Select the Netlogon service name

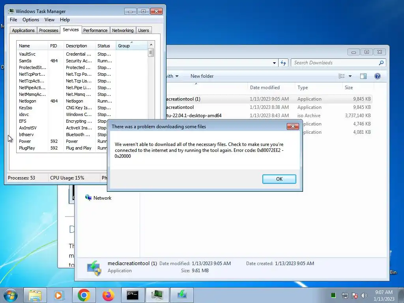point(28,101)
